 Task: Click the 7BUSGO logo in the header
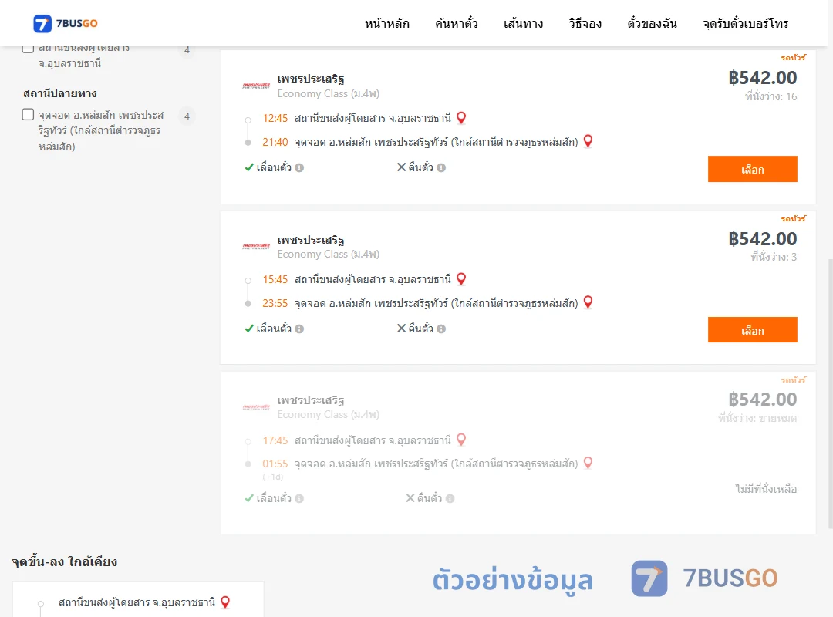pos(66,23)
